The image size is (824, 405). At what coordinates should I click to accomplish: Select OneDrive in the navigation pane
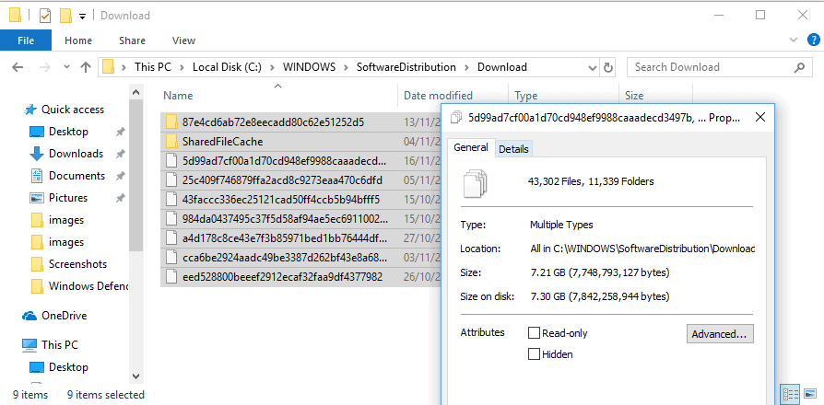click(65, 316)
